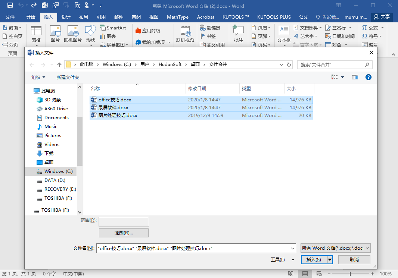Open the KUTOOLS PLUS tab
Screen dimensions: 398x278
pyautogui.click(x=274, y=17)
